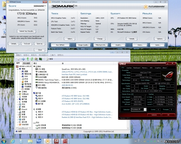The width and height of the screenshot is (181, 144).
Task: Select the CPU type field row
Action: [74, 69]
